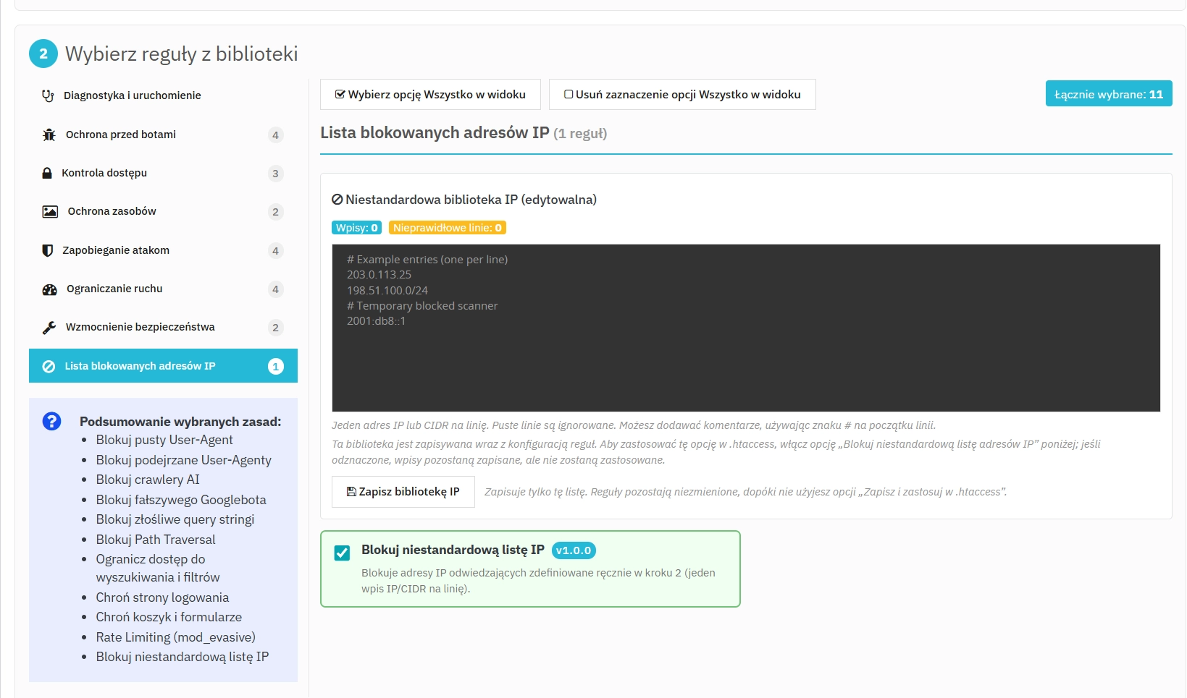Click the padlock icon next to Kontrola dostępu
This screenshot has height=698, width=1187.
(47, 173)
